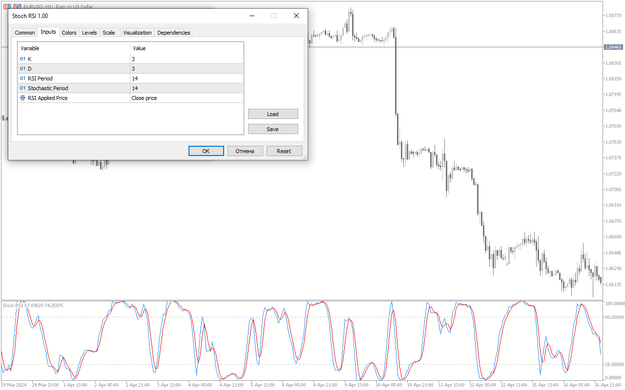Load input parameters from file
This screenshot has height=390, width=625.
pyautogui.click(x=273, y=114)
